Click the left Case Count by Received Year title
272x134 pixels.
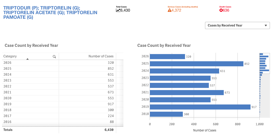pos(31,46)
